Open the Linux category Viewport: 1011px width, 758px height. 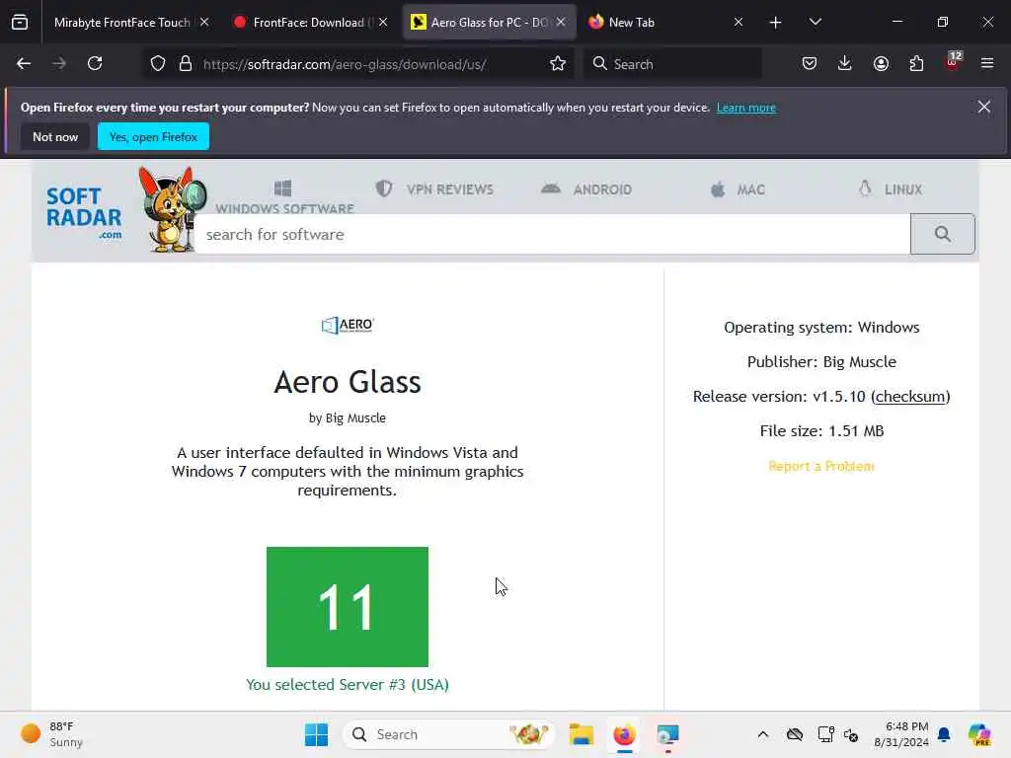[x=890, y=189]
